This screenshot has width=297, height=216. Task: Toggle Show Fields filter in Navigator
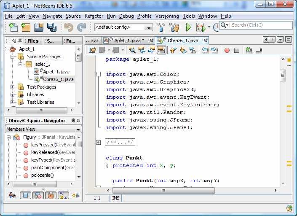point(25,195)
